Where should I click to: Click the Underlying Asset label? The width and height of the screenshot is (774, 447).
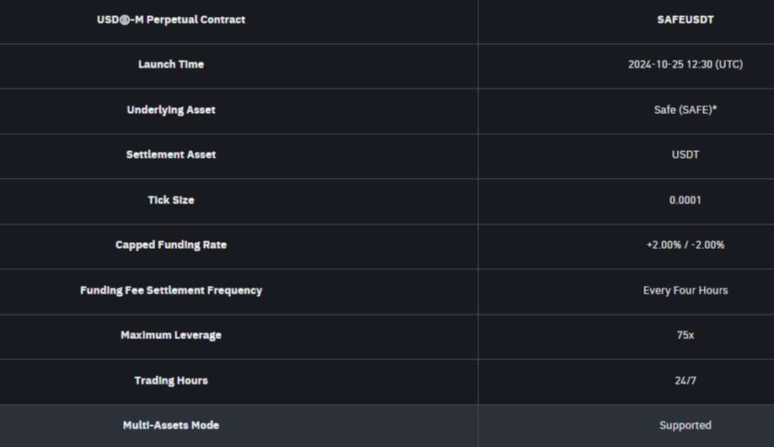pos(171,110)
